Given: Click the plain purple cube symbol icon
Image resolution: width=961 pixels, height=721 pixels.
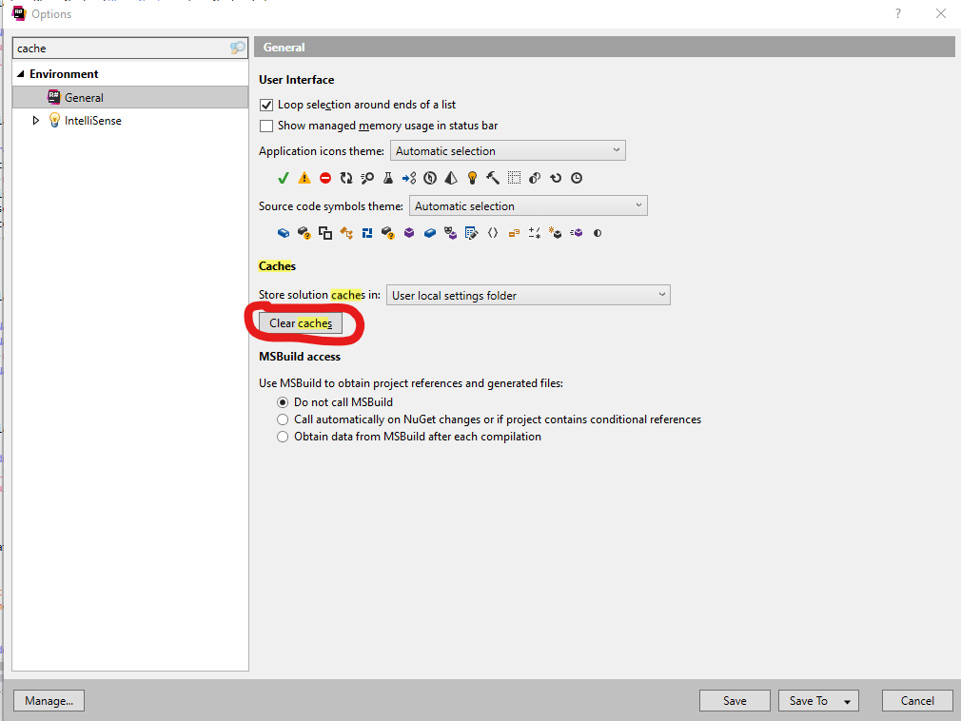Looking at the screenshot, I should [409, 233].
